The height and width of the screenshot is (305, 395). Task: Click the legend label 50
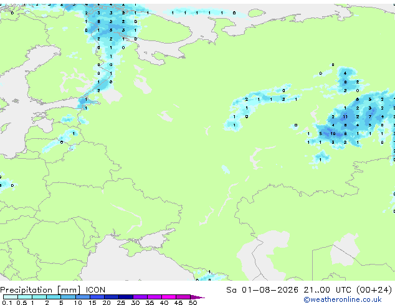193,303
